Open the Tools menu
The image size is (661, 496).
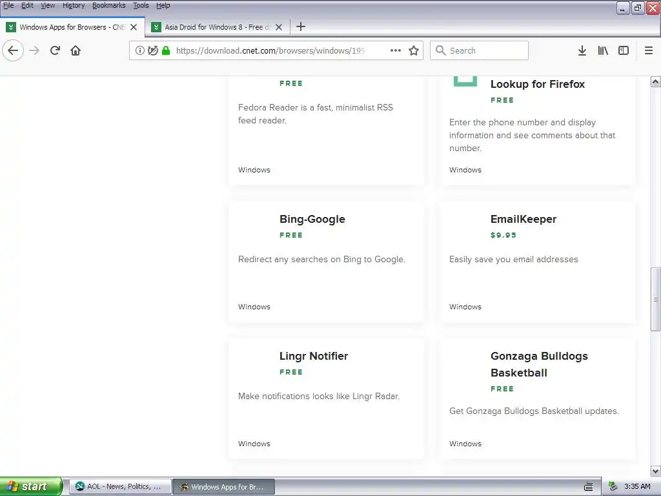(x=141, y=5)
